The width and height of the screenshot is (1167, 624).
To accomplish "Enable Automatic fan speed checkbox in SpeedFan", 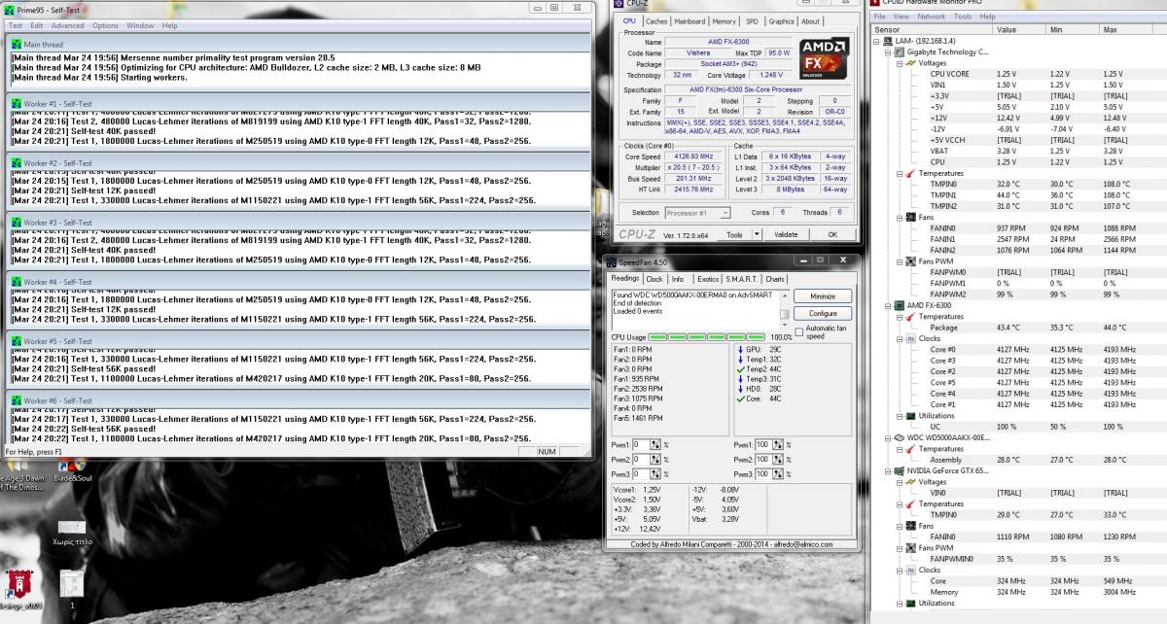I will 799,331.
